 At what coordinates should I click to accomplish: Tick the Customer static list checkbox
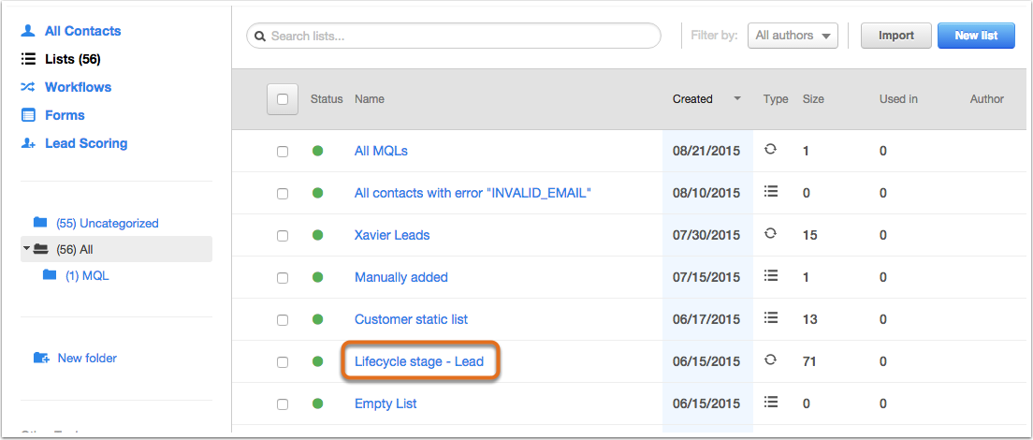click(283, 320)
